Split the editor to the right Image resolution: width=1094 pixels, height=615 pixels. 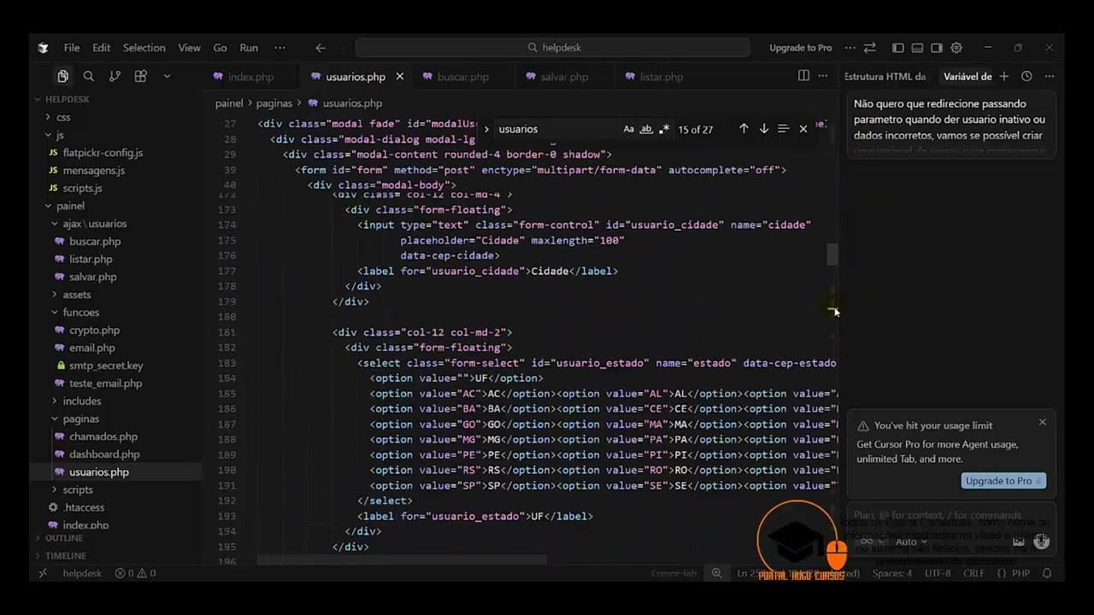[803, 76]
